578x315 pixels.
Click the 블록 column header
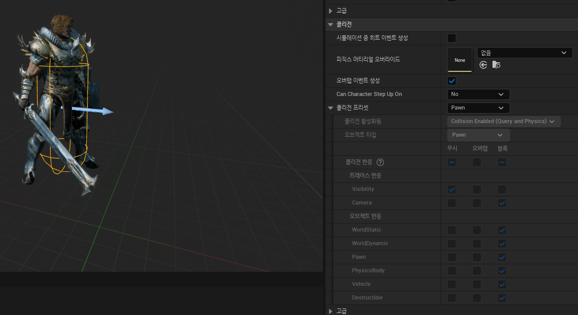coord(503,148)
